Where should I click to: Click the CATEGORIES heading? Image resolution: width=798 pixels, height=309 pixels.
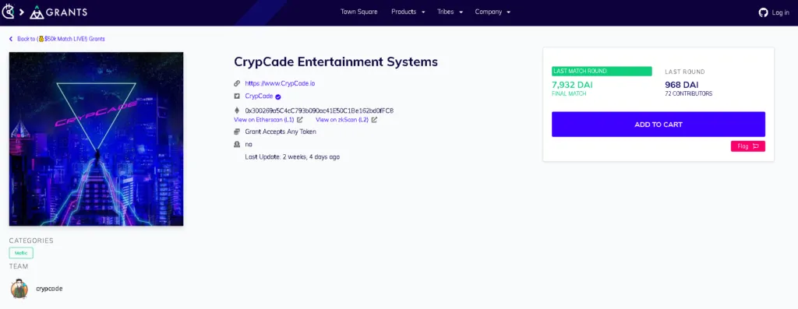(x=31, y=241)
